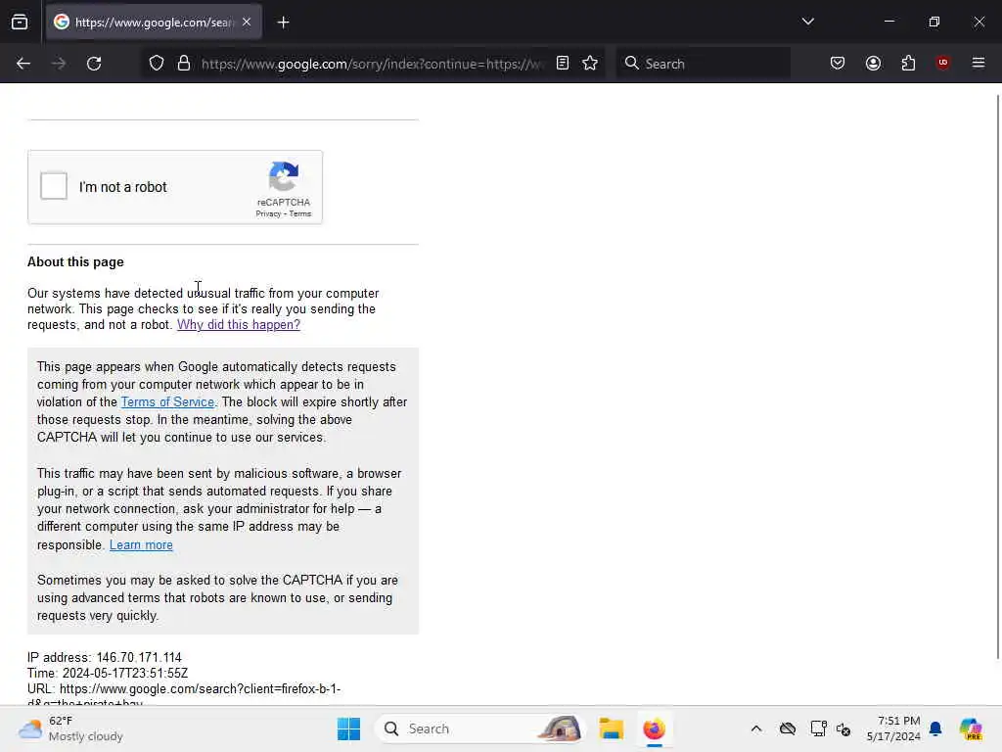Screen dimensions: 1002x752
Task: Open the Windows Start menu
Action: (x=349, y=728)
